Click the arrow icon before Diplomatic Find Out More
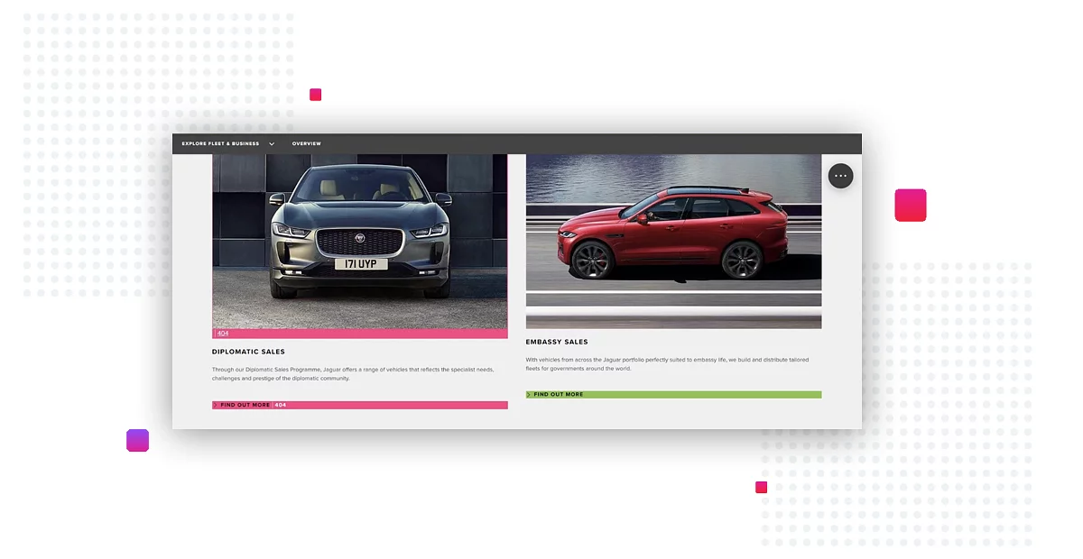Viewport: 1083px width, 559px height. point(215,406)
